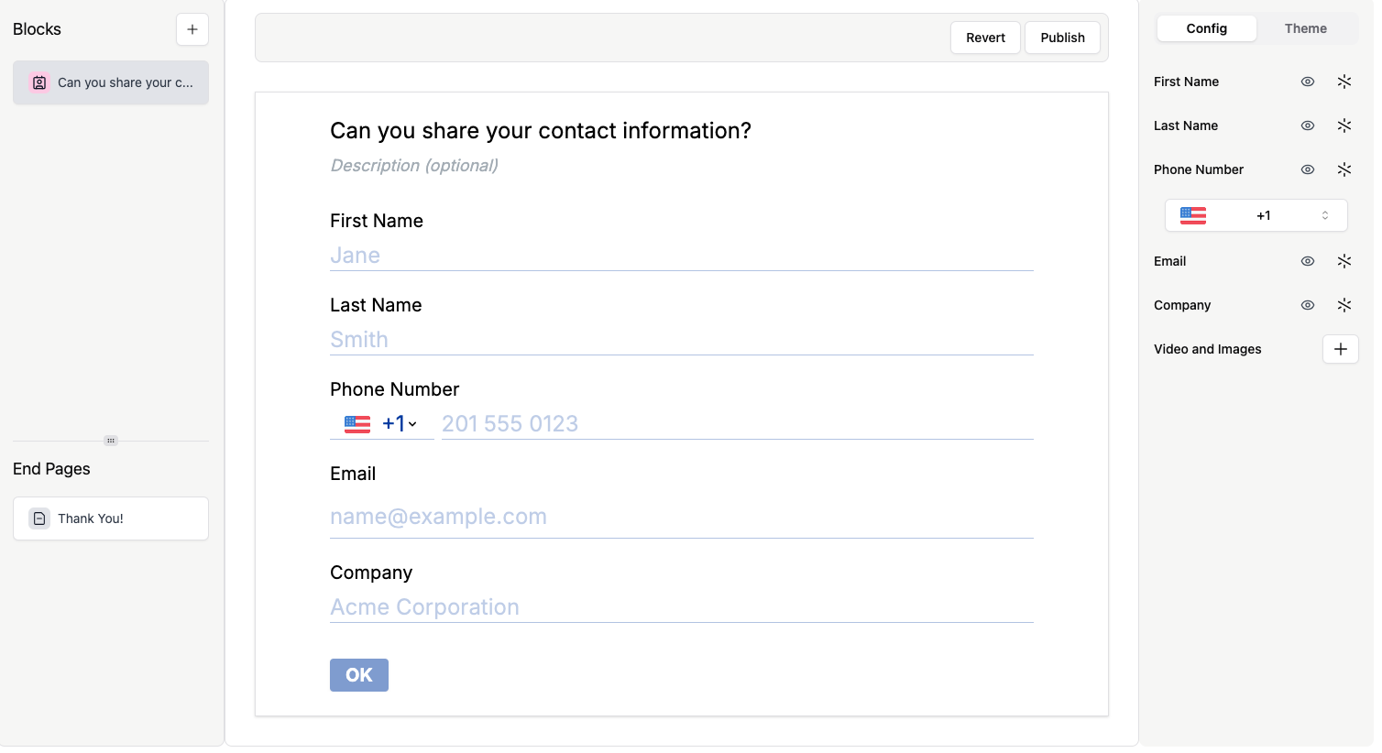Screen dimensions: 1382x753
Task: Click the pink block icon background swatch
Action: pyautogui.click(x=38, y=82)
